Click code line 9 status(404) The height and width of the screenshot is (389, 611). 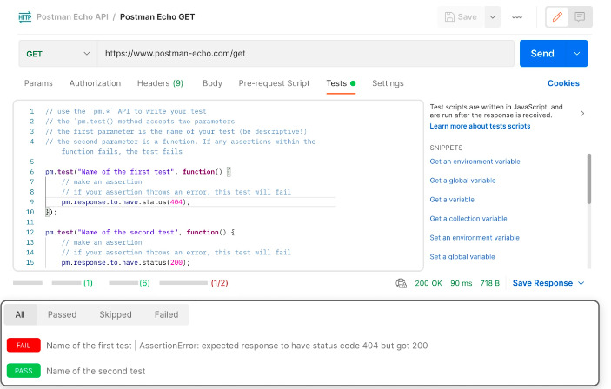[126, 202]
